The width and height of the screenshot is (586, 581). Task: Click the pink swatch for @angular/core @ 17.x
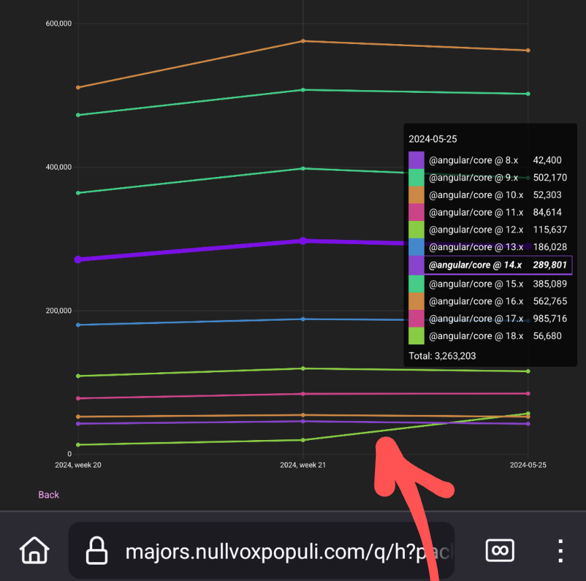[x=416, y=319]
